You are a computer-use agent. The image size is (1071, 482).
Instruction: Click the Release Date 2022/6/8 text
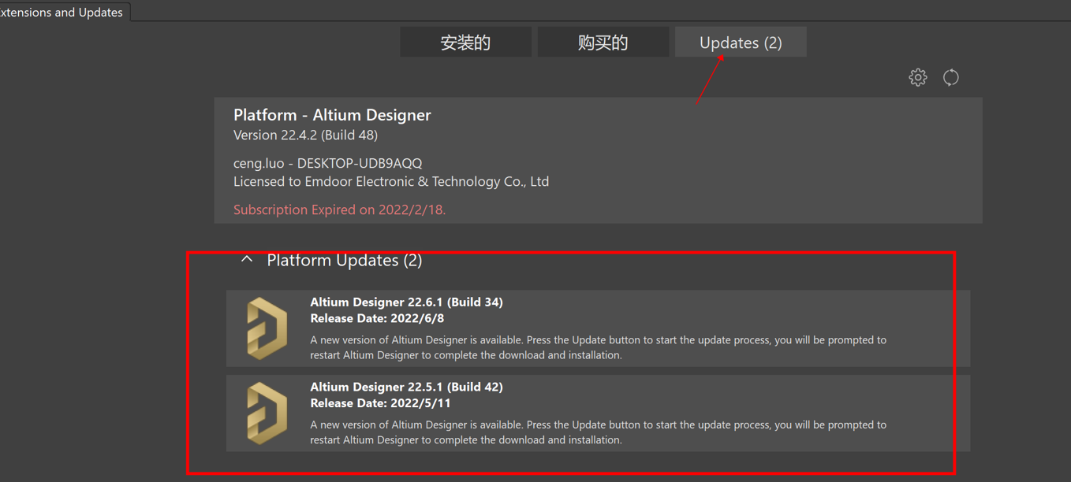377,318
